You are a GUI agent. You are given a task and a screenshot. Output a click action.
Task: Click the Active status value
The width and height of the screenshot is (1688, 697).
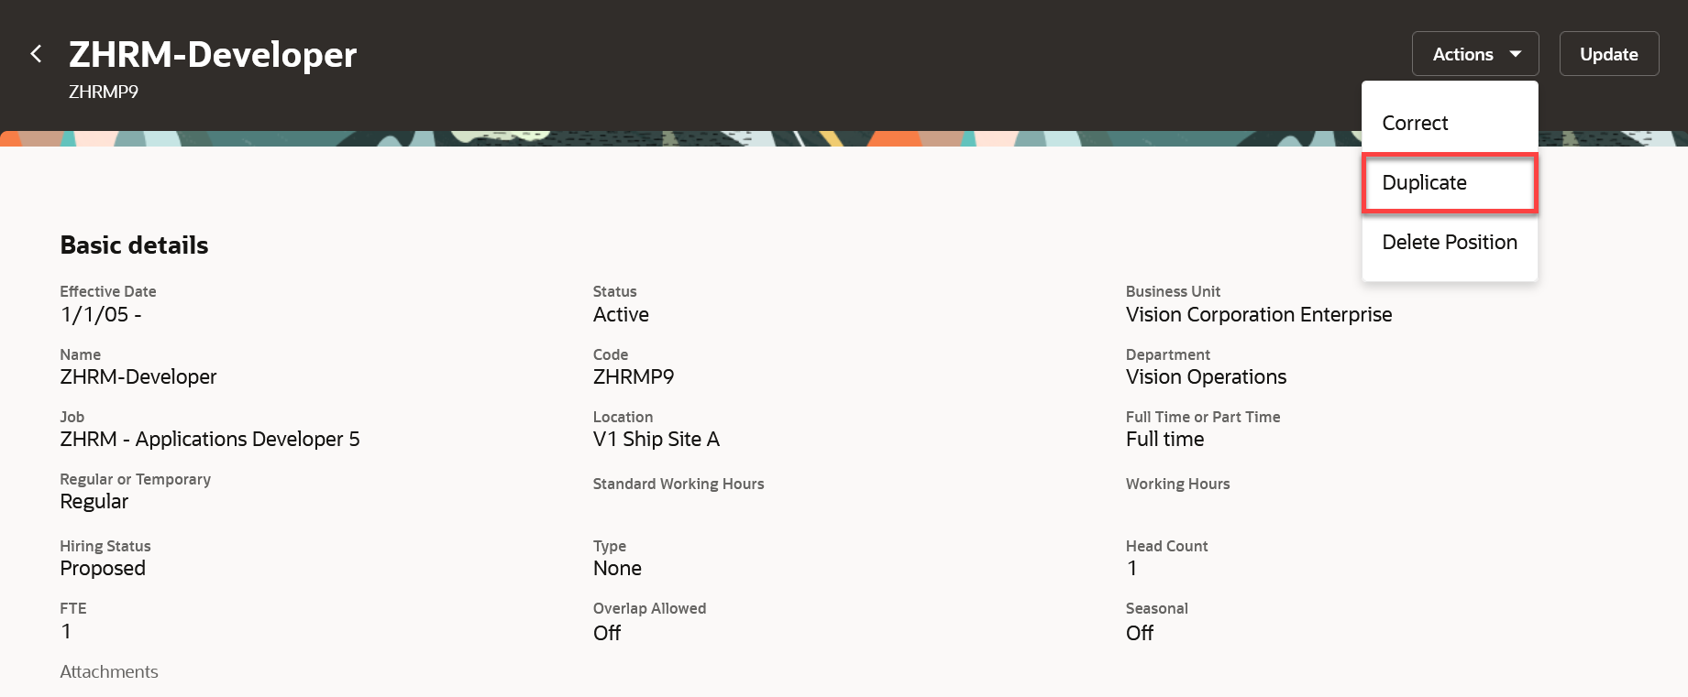point(621,314)
